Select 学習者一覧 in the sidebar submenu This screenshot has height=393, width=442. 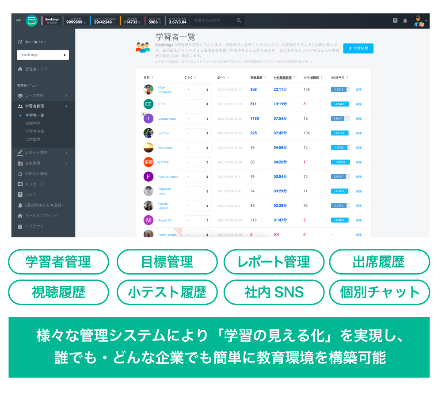pyautogui.click(x=34, y=115)
